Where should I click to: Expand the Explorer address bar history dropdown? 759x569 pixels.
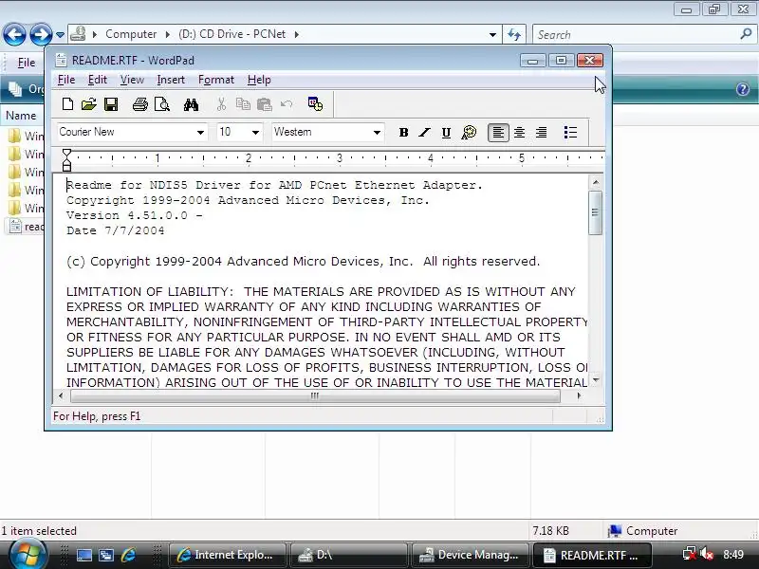coord(492,35)
